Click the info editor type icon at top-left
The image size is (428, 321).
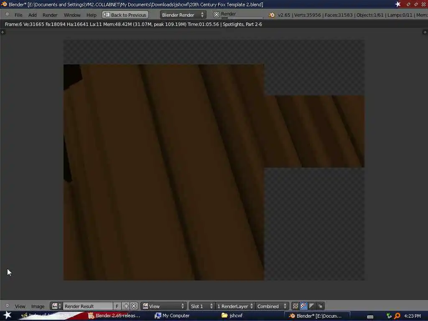[8, 15]
